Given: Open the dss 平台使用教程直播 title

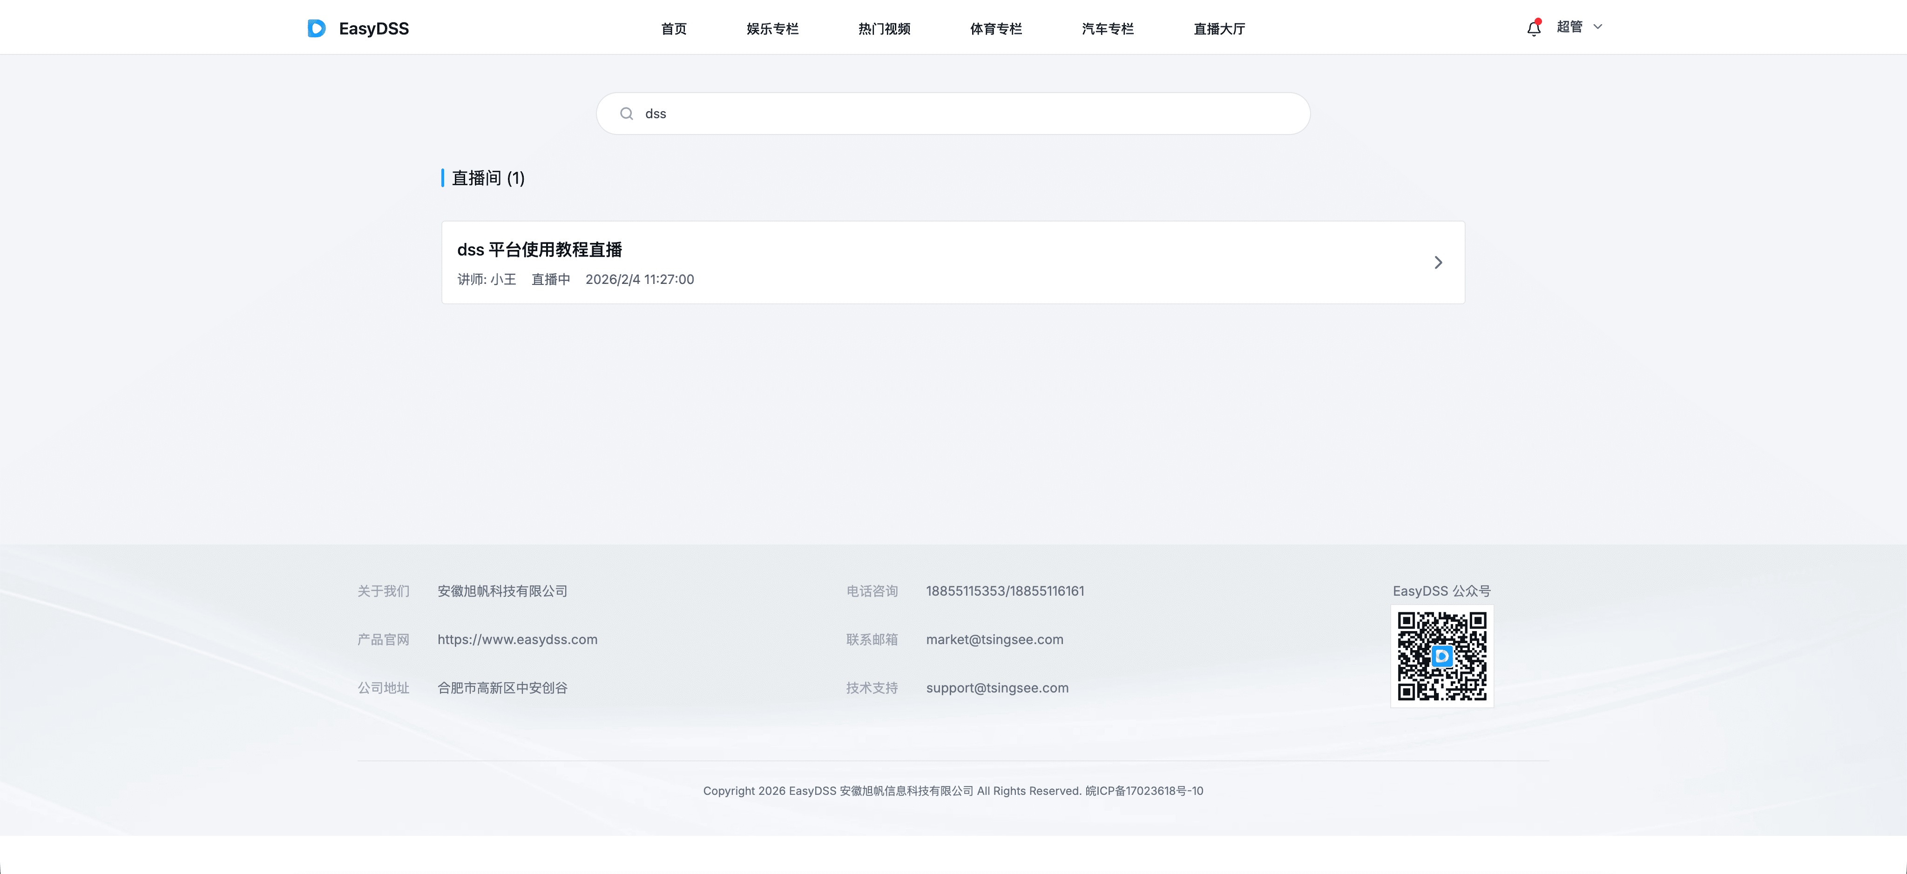Looking at the screenshot, I should (540, 250).
